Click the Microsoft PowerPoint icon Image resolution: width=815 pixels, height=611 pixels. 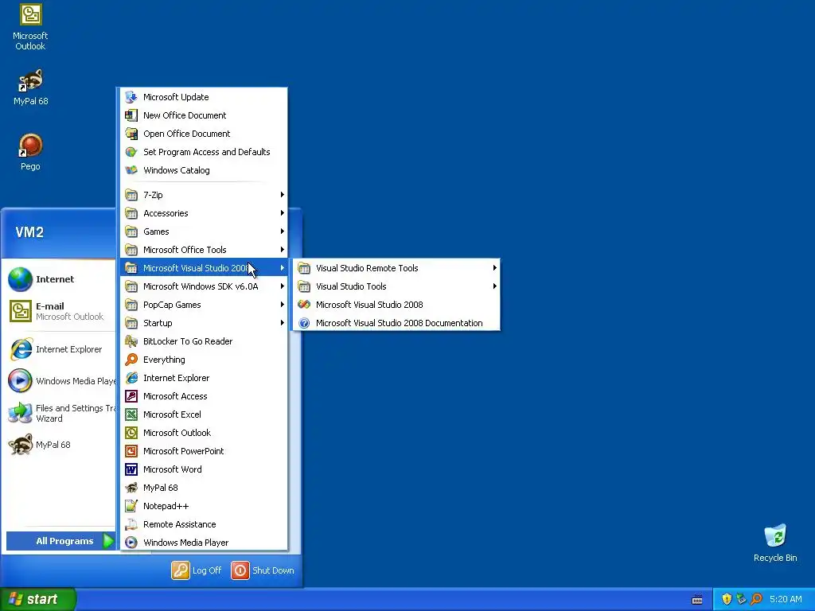(131, 451)
